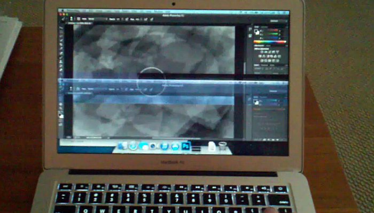Screen dimensions: 374x213
Task: Toggle pressure for size button
Action: (x=151, y=19)
